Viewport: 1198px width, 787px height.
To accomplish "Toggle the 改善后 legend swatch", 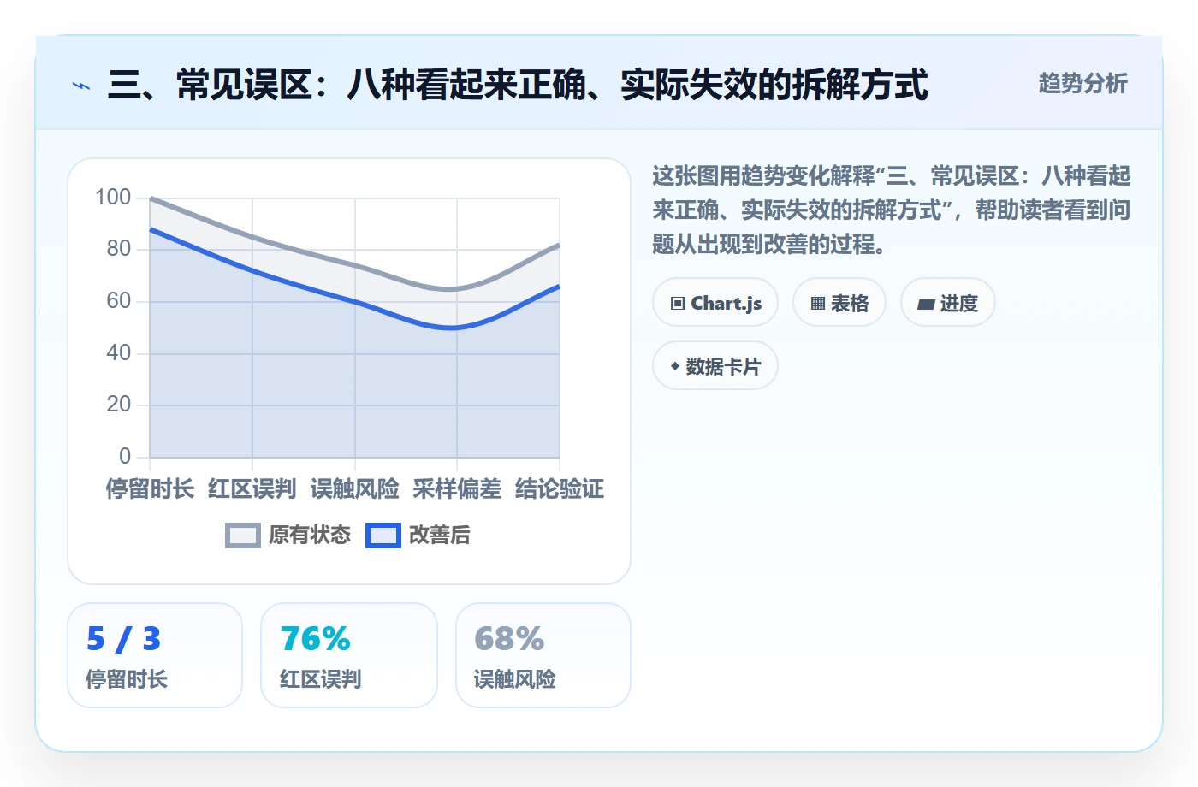I will pos(383,536).
